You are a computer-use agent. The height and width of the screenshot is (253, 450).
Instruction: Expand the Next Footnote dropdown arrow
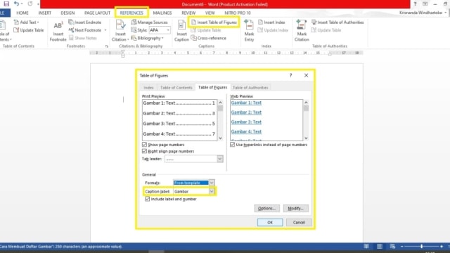(105, 30)
